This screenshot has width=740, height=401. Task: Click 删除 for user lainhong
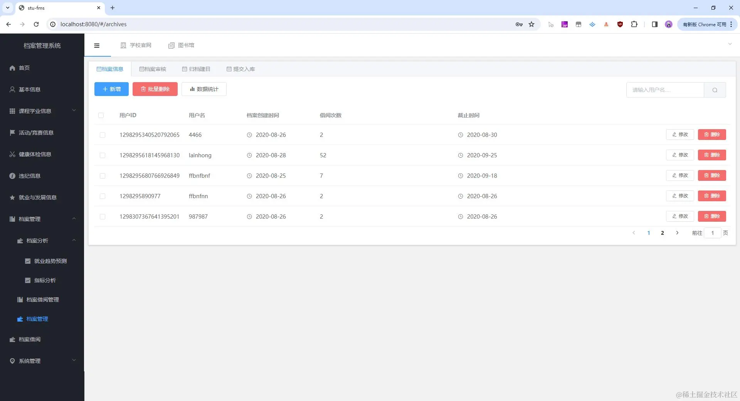712,155
